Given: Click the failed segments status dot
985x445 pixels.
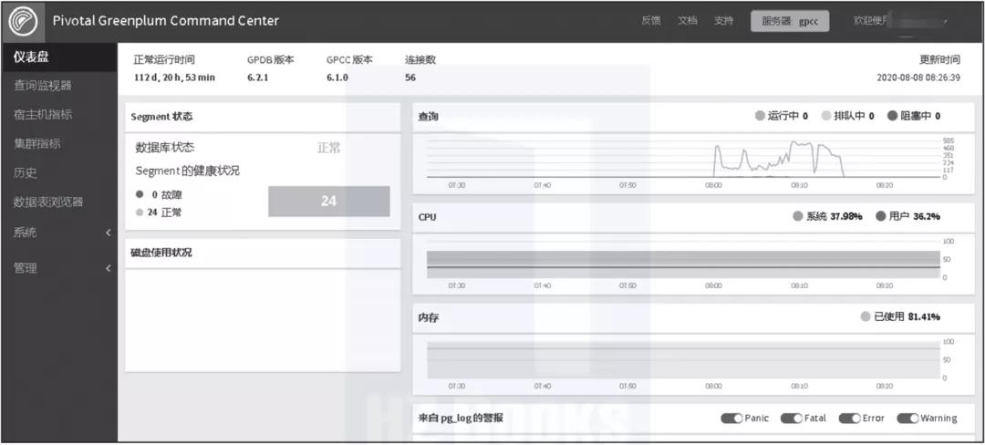Looking at the screenshot, I should click(x=140, y=194).
